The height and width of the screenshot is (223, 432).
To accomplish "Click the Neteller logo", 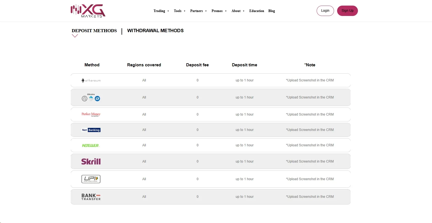I will click(x=91, y=145).
